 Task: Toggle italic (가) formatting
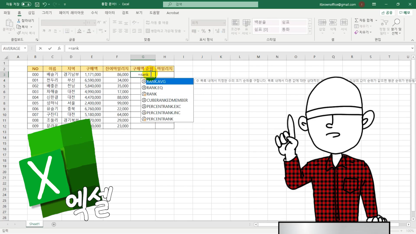pyautogui.click(x=49, y=31)
